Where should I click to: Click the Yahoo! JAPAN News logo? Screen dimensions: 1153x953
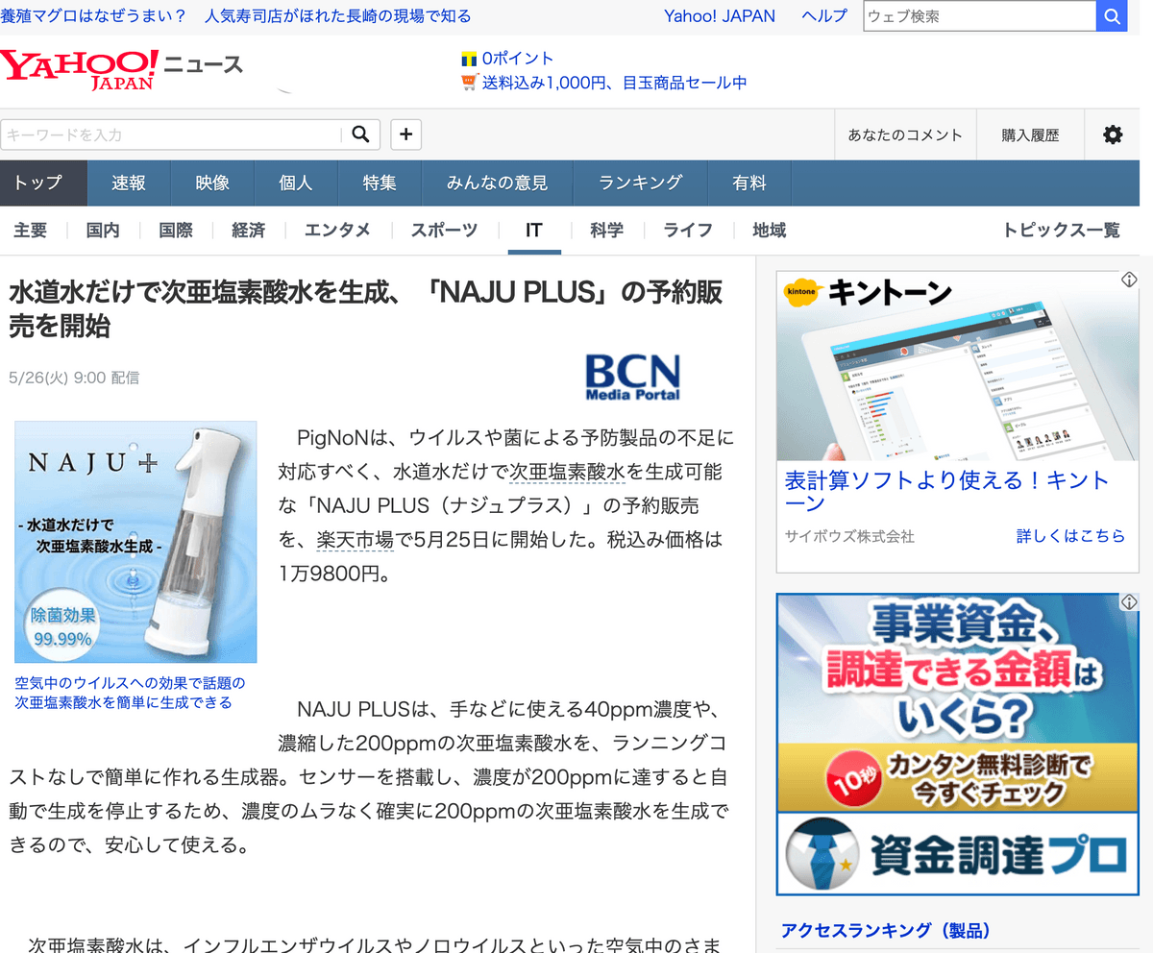coord(121,69)
